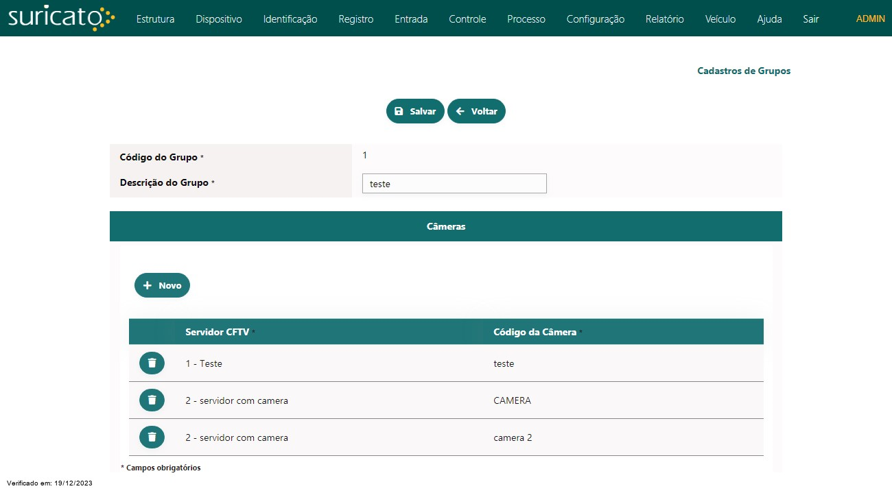Go back using the Voltar button

(476, 111)
